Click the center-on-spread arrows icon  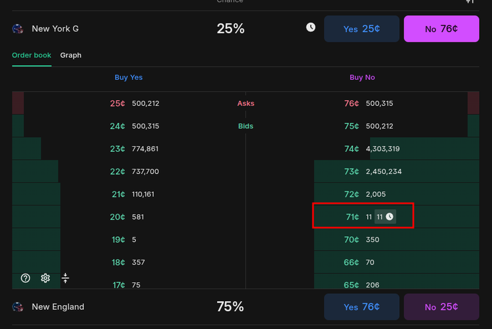(65, 278)
